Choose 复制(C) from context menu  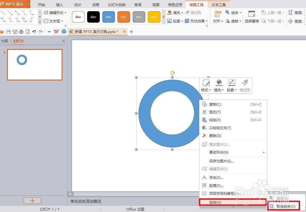click(233, 104)
